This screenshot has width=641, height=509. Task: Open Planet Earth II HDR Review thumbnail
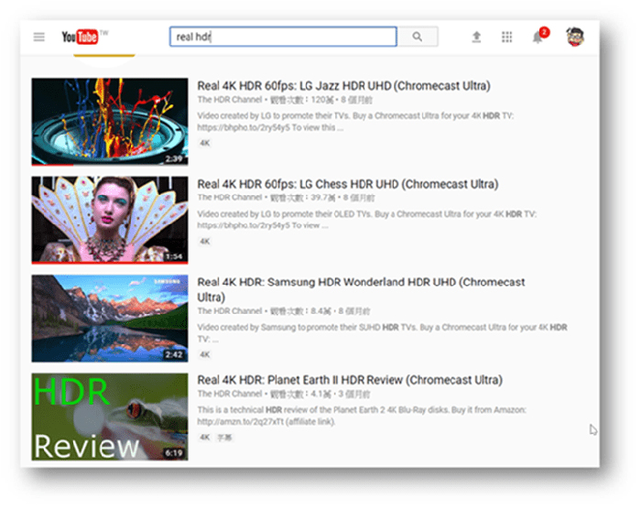tap(110, 417)
